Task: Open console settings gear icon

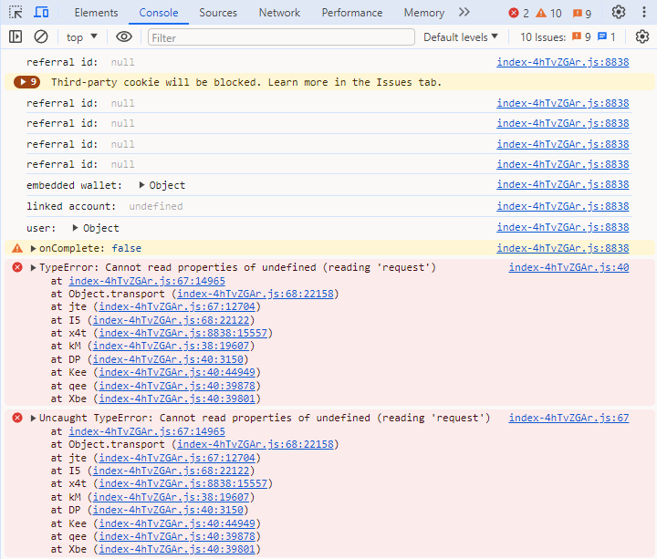Action: click(x=641, y=37)
